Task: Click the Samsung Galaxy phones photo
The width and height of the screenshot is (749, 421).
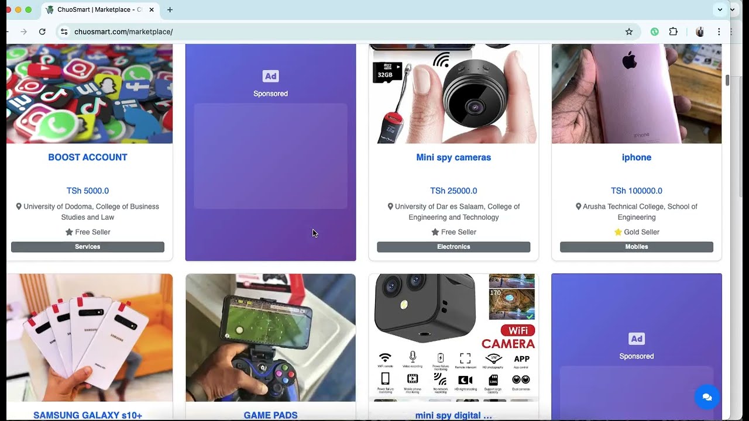Action: (90, 337)
